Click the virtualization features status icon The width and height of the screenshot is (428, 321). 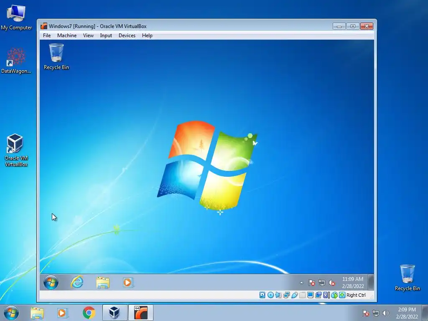coord(326,295)
